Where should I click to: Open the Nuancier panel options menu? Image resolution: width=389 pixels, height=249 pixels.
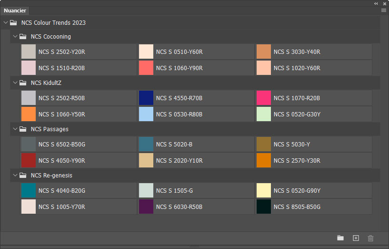click(384, 10)
